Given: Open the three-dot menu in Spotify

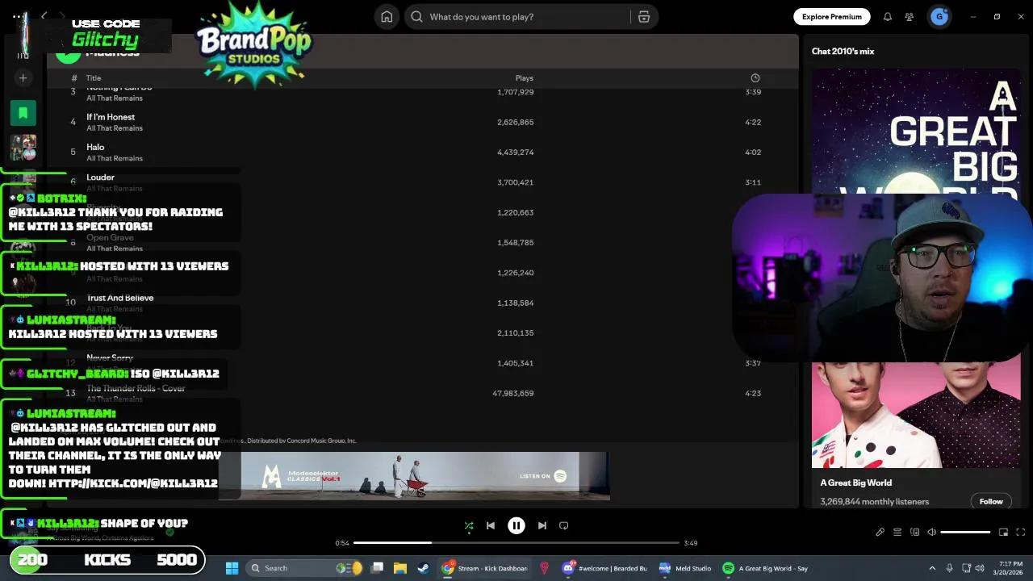Looking at the screenshot, I should (18, 17).
